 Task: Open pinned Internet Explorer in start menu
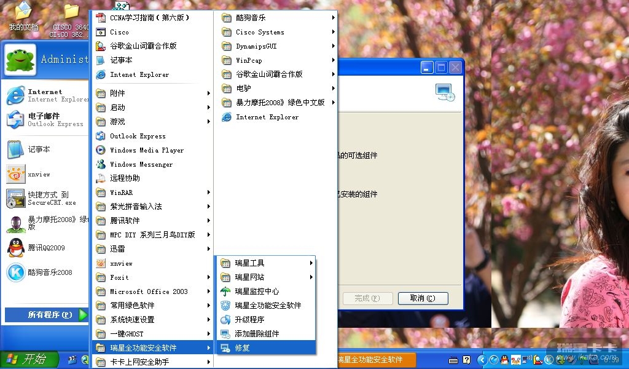tap(47, 95)
